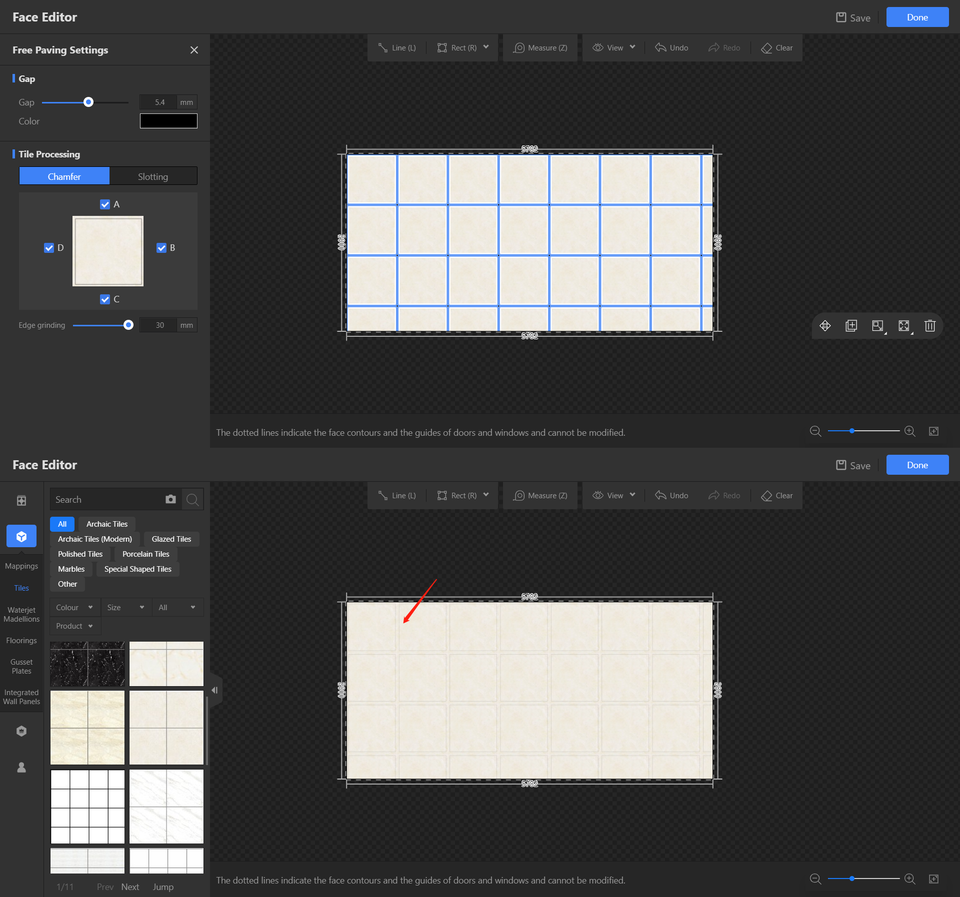This screenshot has height=897, width=960.
Task: Delete selection with the trash icon
Action: pos(929,326)
